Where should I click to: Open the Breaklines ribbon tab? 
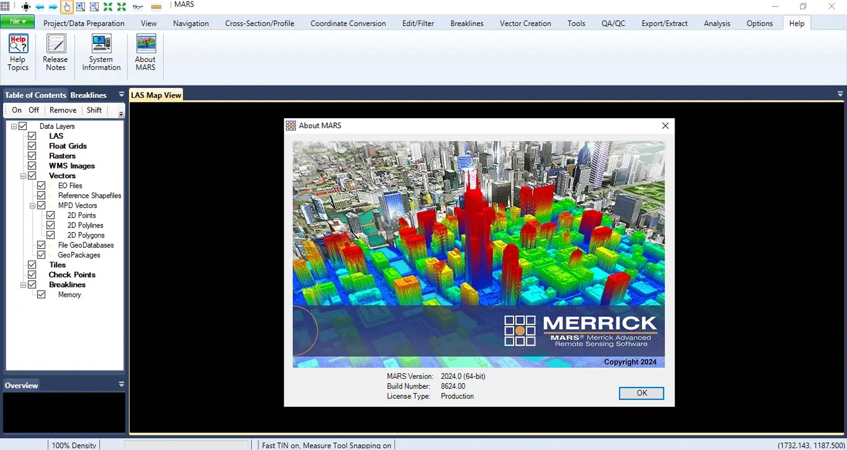click(x=467, y=23)
